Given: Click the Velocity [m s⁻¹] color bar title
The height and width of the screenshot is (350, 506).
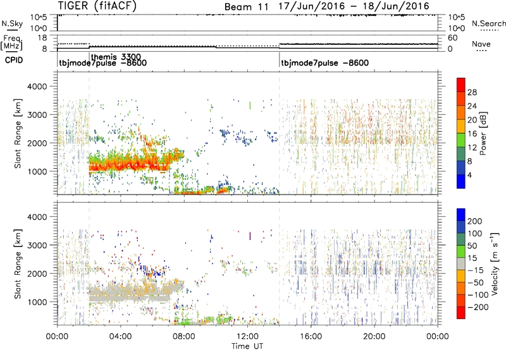Looking at the screenshot, I should (x=495, y=263).
